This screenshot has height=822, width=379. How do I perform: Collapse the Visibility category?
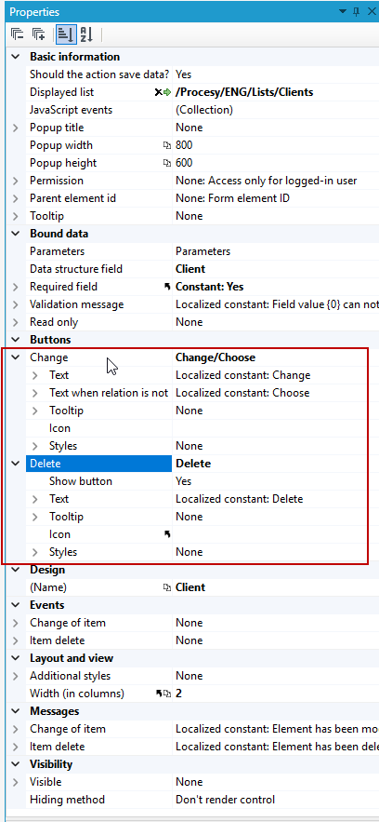(x=16, y=764)
